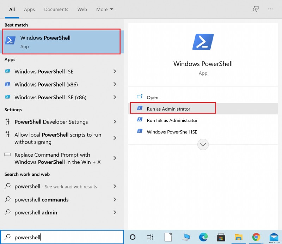The width and height of the screenshot is (282, 244).
Task: Open the computer monitor app in taskbar
Action: point(186,237)
